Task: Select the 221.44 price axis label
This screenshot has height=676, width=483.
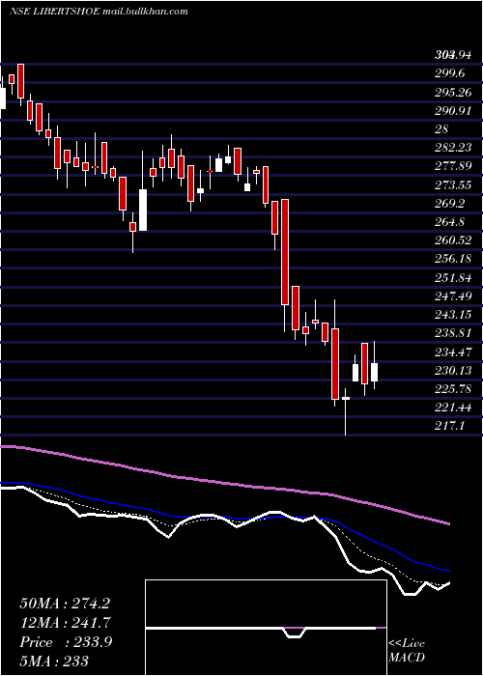Action: (453, 408)
